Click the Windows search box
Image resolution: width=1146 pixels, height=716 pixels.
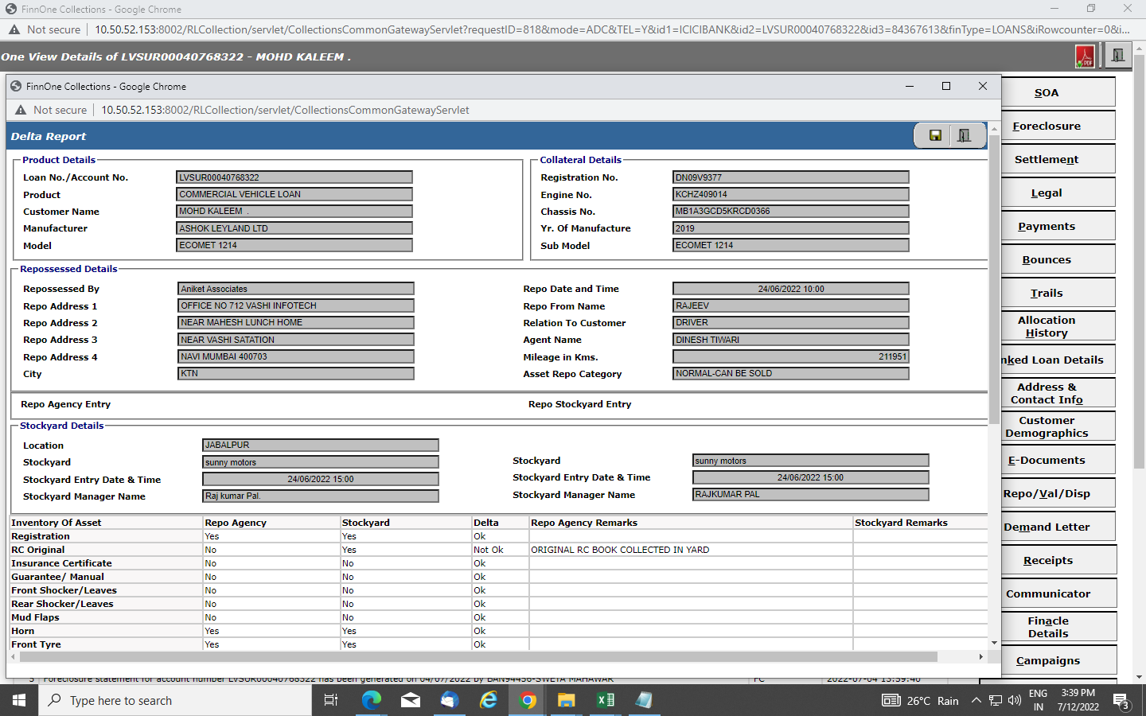(x=175, y=701)
